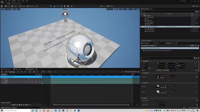
Task: Open the Static Mesh asset dropdown
Action: click(x=167, y=76)
